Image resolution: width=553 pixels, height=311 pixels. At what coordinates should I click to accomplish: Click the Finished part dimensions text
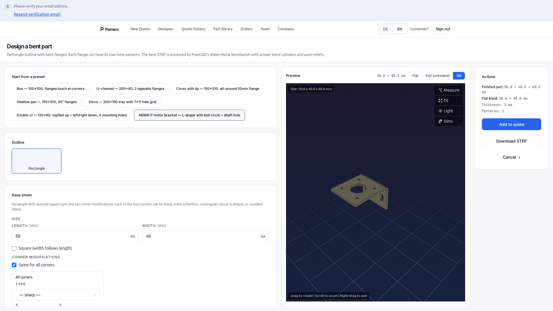click(511, 89)
